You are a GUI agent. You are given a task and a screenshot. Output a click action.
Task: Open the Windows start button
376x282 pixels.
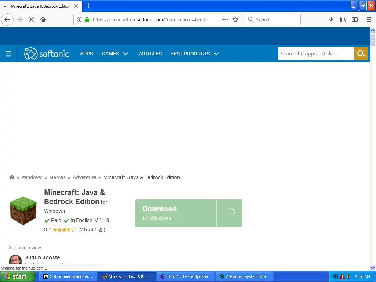tap(17, 276)
